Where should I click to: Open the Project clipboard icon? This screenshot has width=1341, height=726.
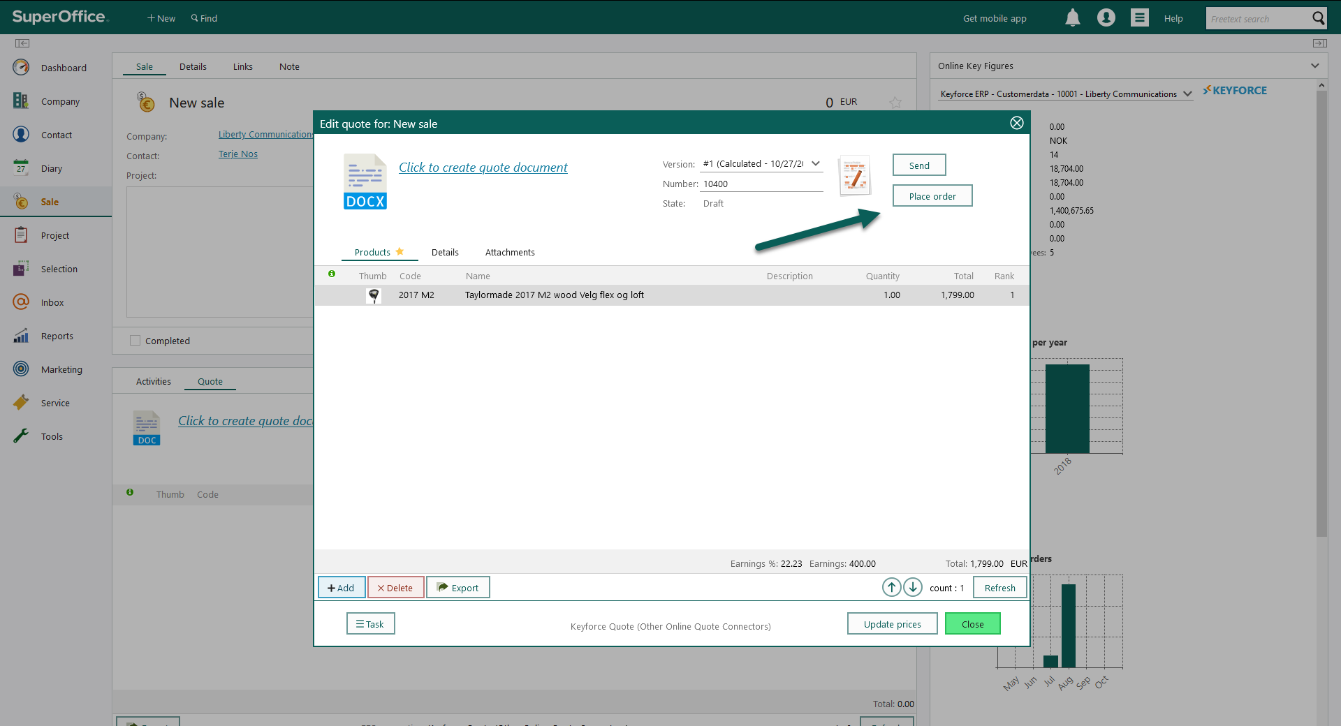21,235
